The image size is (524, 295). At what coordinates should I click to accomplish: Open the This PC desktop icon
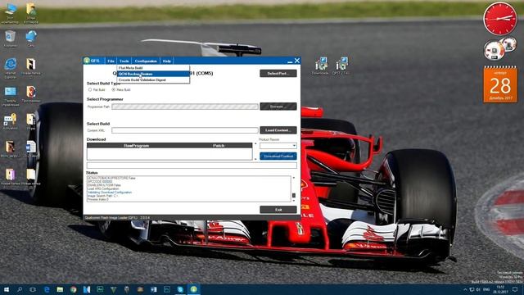(x=10, y=14)
